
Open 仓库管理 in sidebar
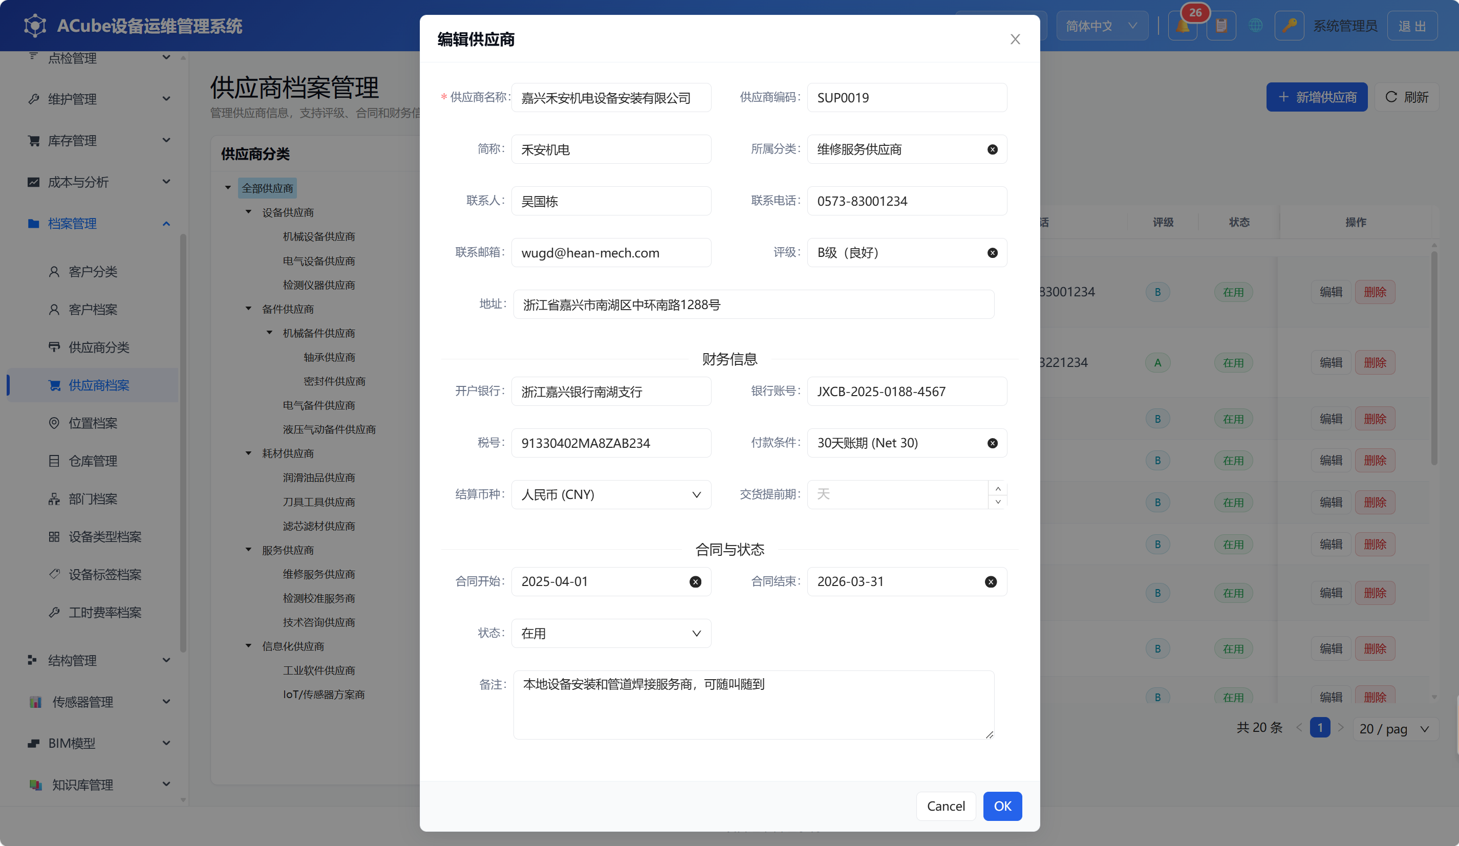point(93,461)
